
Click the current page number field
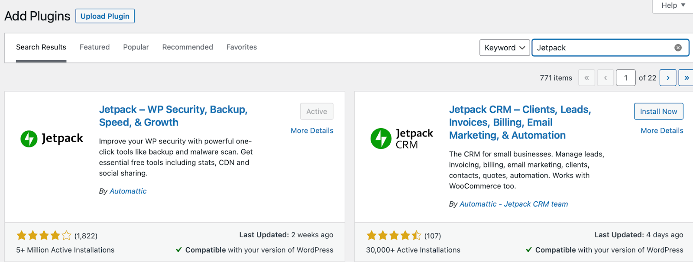coord(625,78)
